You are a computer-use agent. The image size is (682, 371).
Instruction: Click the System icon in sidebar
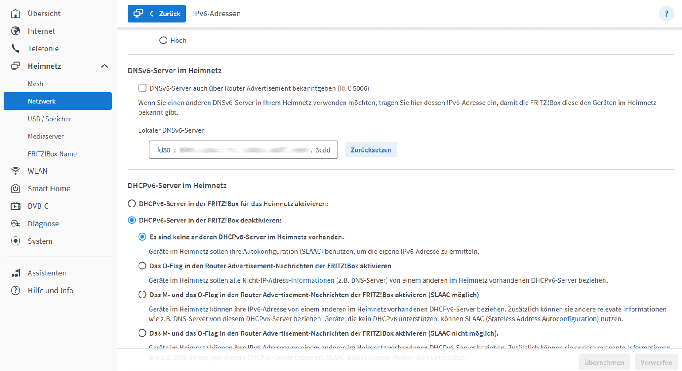coord(15,241)
